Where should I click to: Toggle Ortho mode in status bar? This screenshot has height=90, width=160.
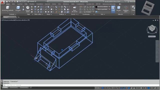tap(110, 88)
